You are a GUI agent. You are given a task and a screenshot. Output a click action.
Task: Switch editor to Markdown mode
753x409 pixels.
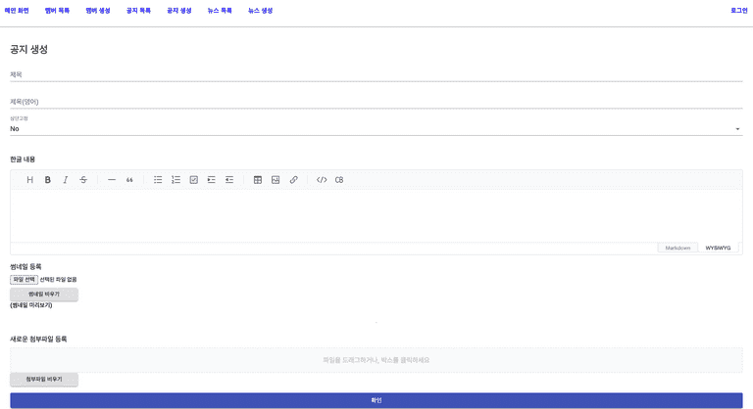point(678,248)
